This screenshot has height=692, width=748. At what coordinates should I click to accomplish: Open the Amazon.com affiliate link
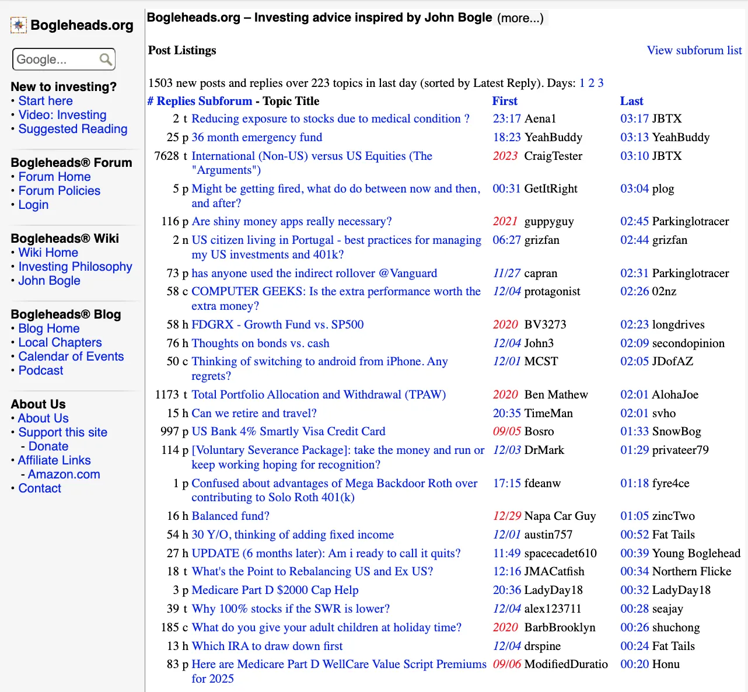point(64,474)
